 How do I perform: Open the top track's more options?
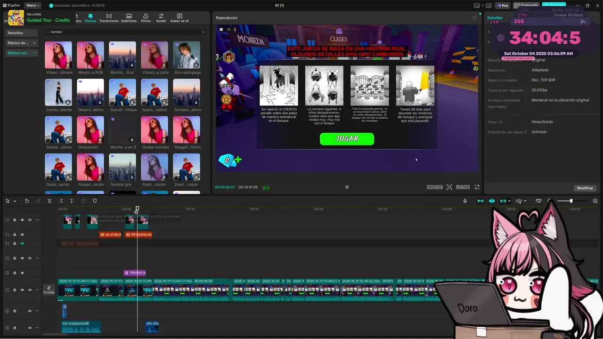[x=37, y=220]
